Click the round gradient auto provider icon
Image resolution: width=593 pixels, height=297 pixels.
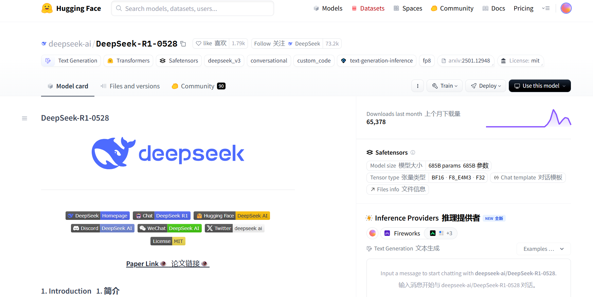[x=372, y=233]
